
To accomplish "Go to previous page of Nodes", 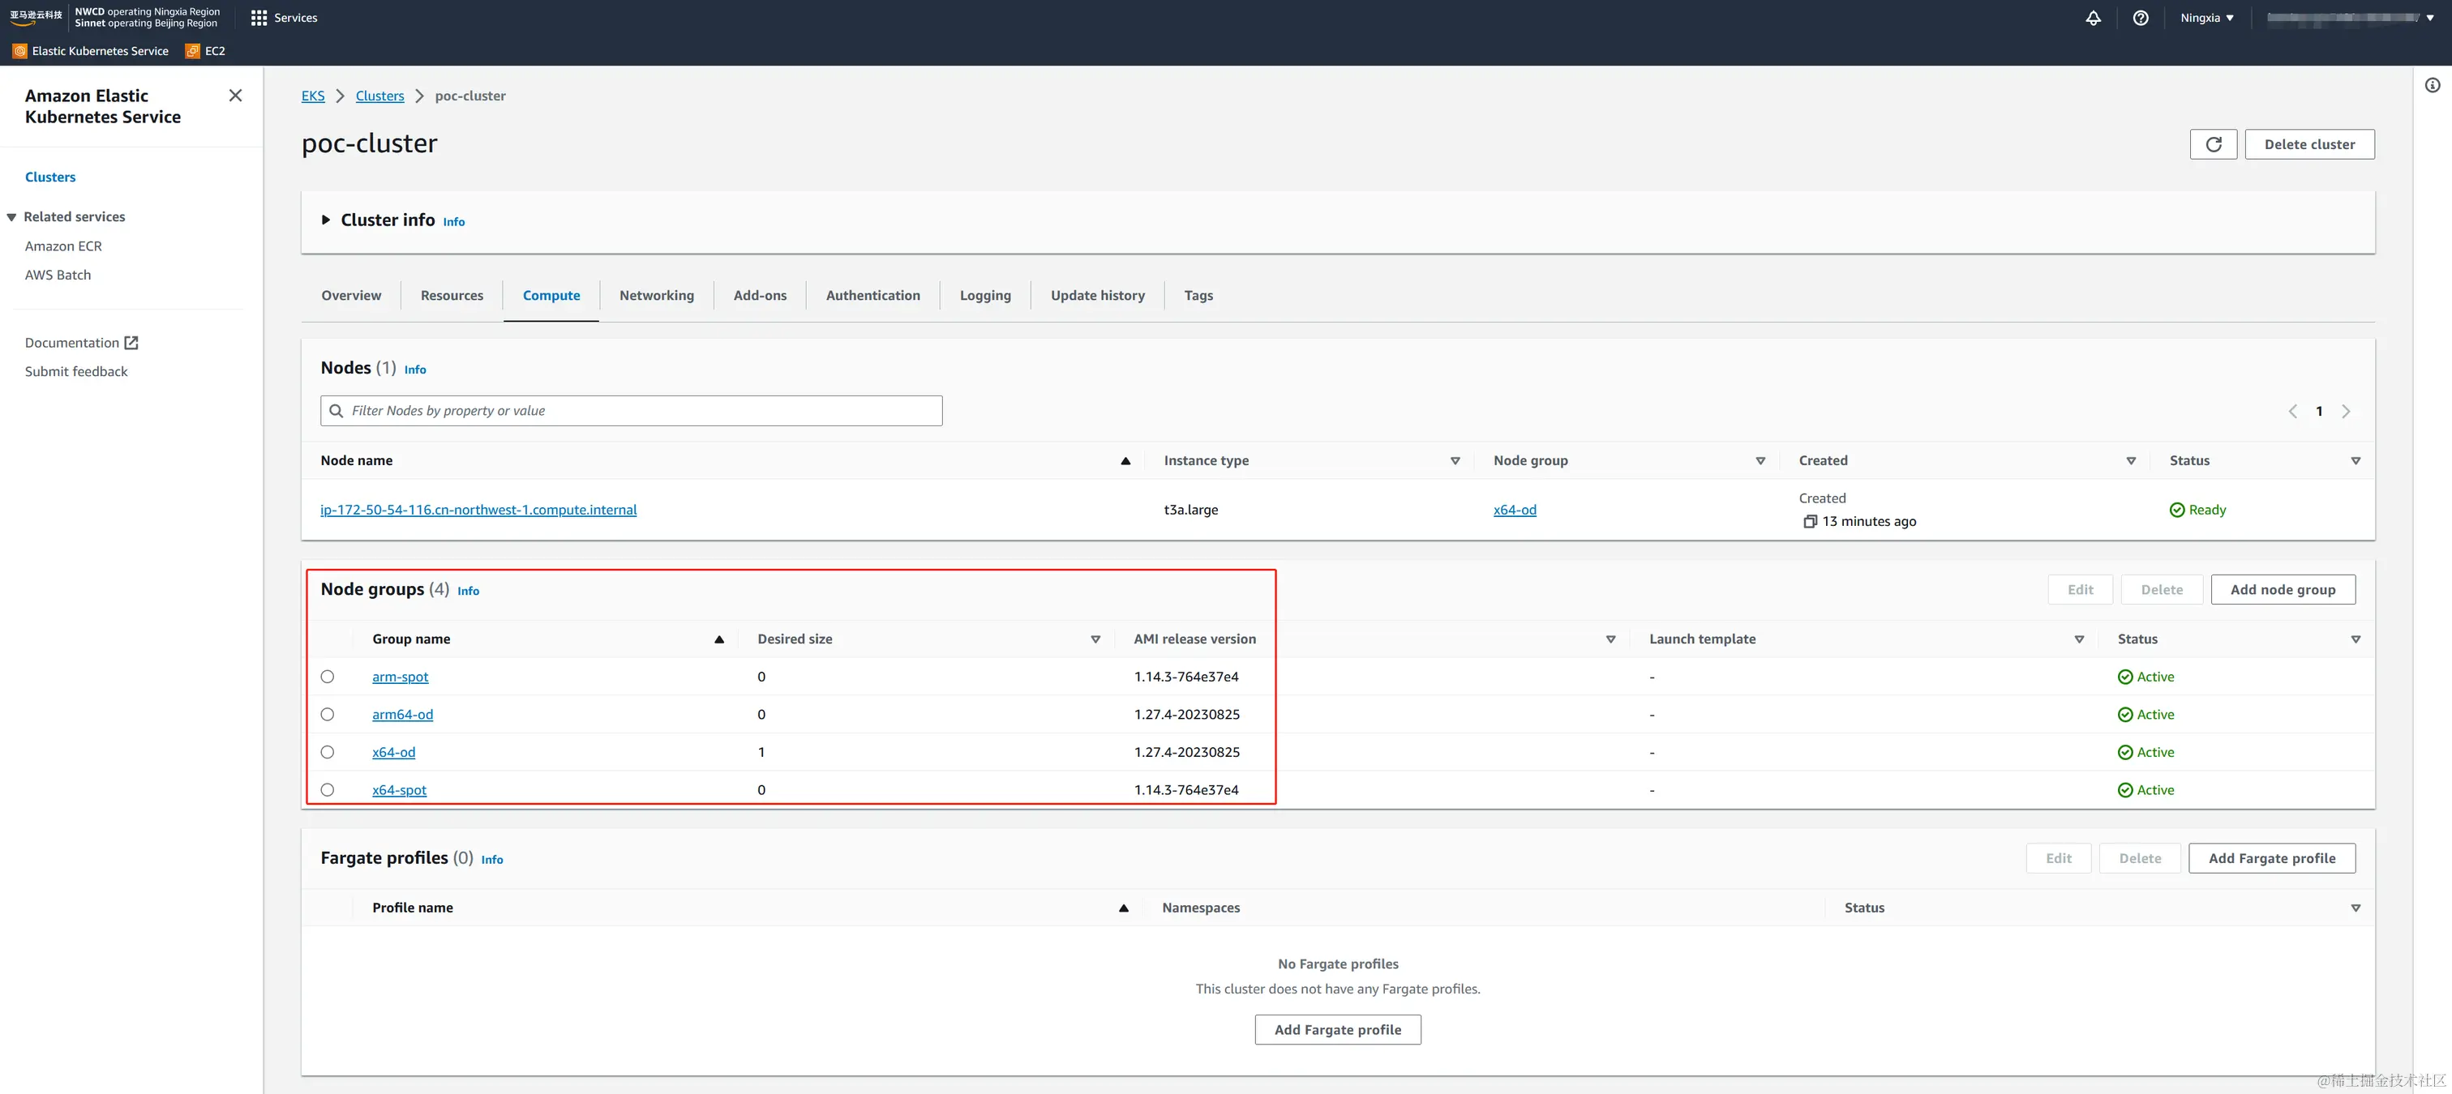I will 2293,411.
